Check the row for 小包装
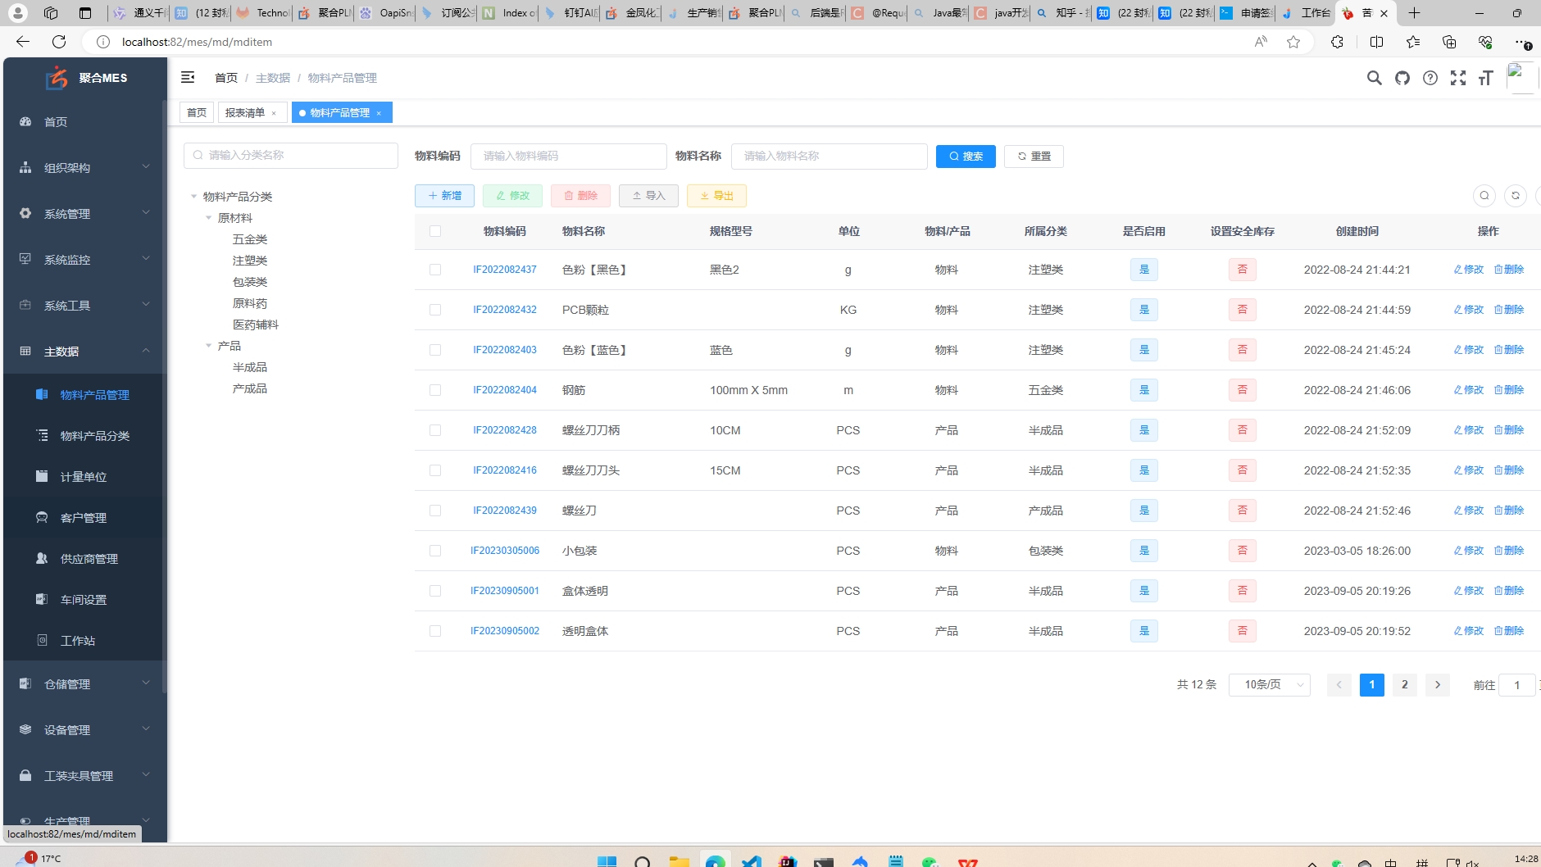This screenshot has width=1541, height=867. [x=435, y=551]
